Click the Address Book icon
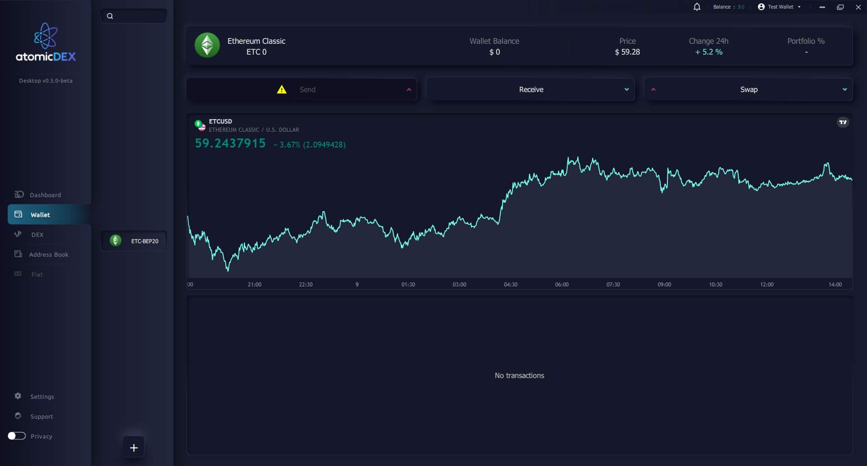This screenshot has width=867, height=466. 18,254
